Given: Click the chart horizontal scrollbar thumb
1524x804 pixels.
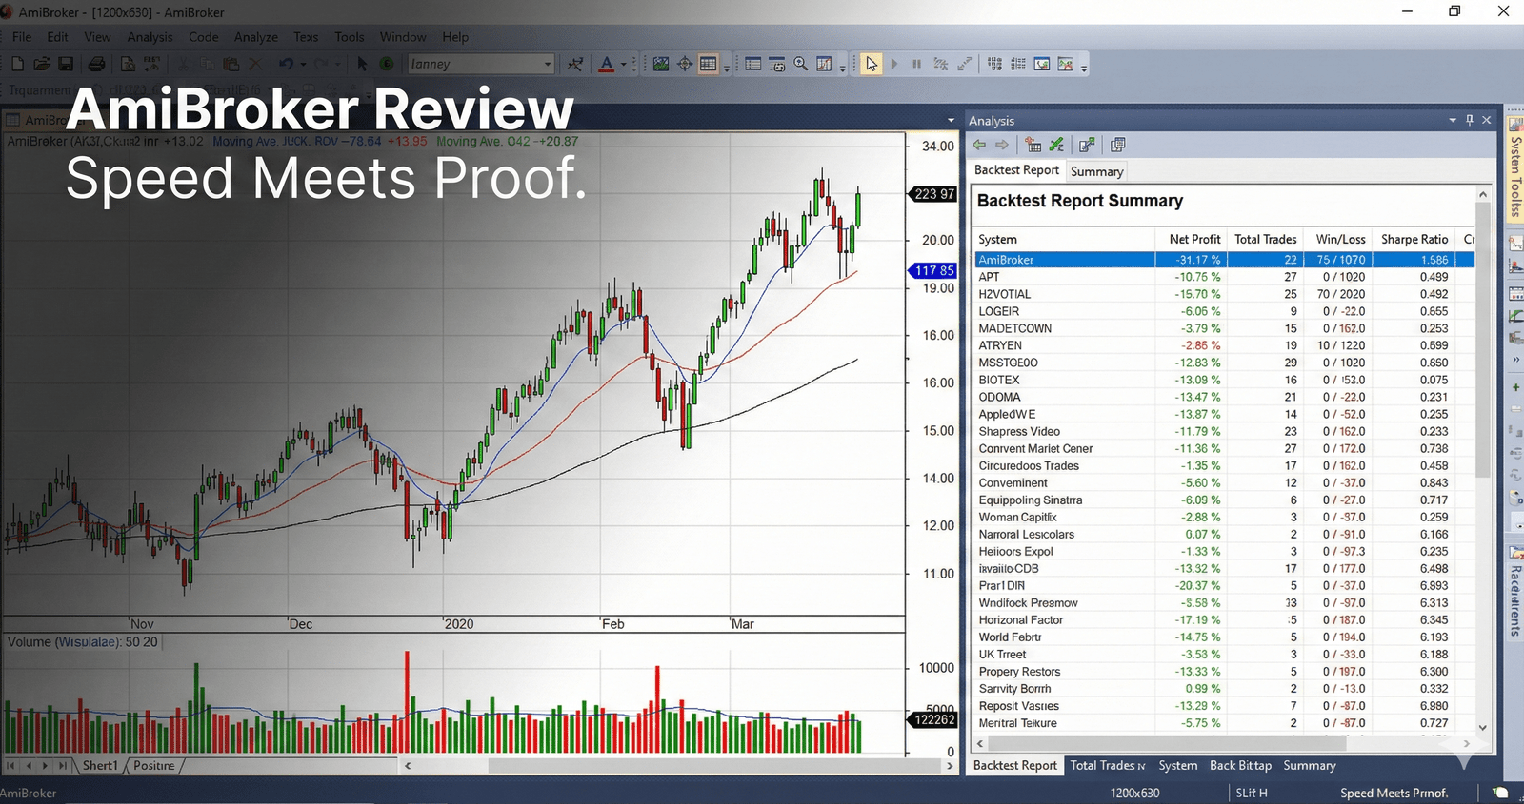Looking at the screenshot, I should tap(714, 765).
